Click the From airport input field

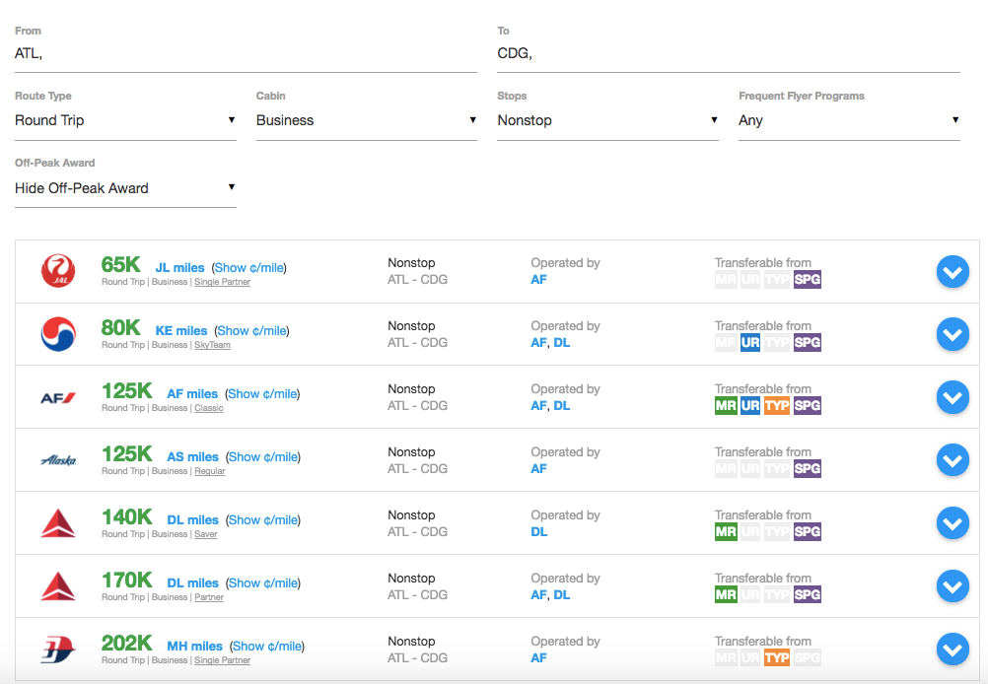click(x=246, y=54)
